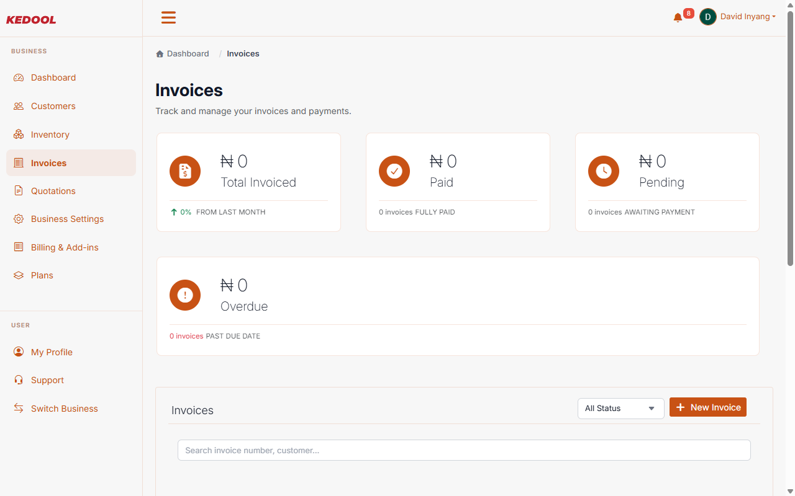Click the Inventory boxes icon
The width and height of the screenshot is (795, 496).
tap(19, 135)
